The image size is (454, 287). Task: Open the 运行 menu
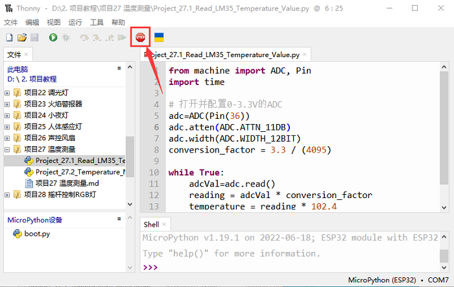coord(77,22)
